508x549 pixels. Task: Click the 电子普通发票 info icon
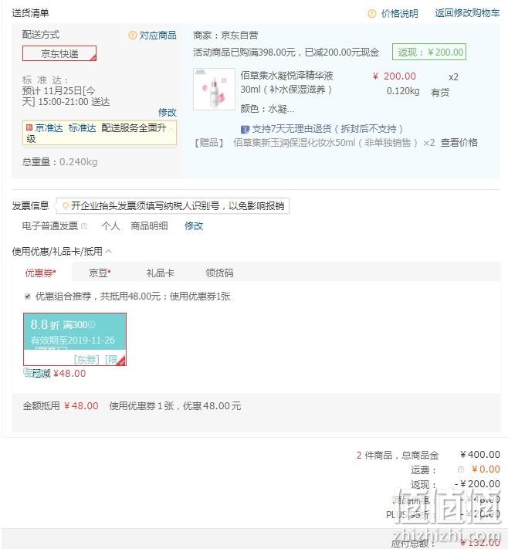[x=84, y=226]
